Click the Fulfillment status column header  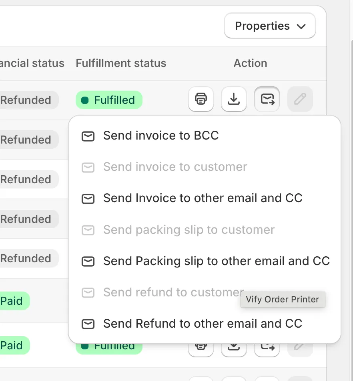coord(121,63)
